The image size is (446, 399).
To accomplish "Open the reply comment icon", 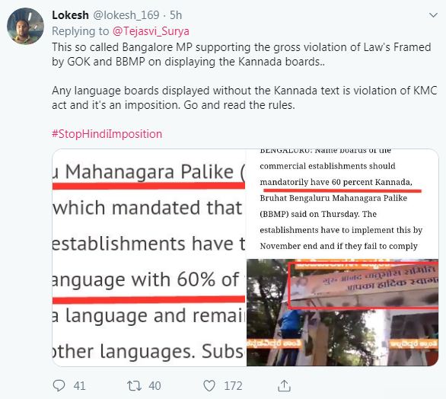I will (59, 386).
